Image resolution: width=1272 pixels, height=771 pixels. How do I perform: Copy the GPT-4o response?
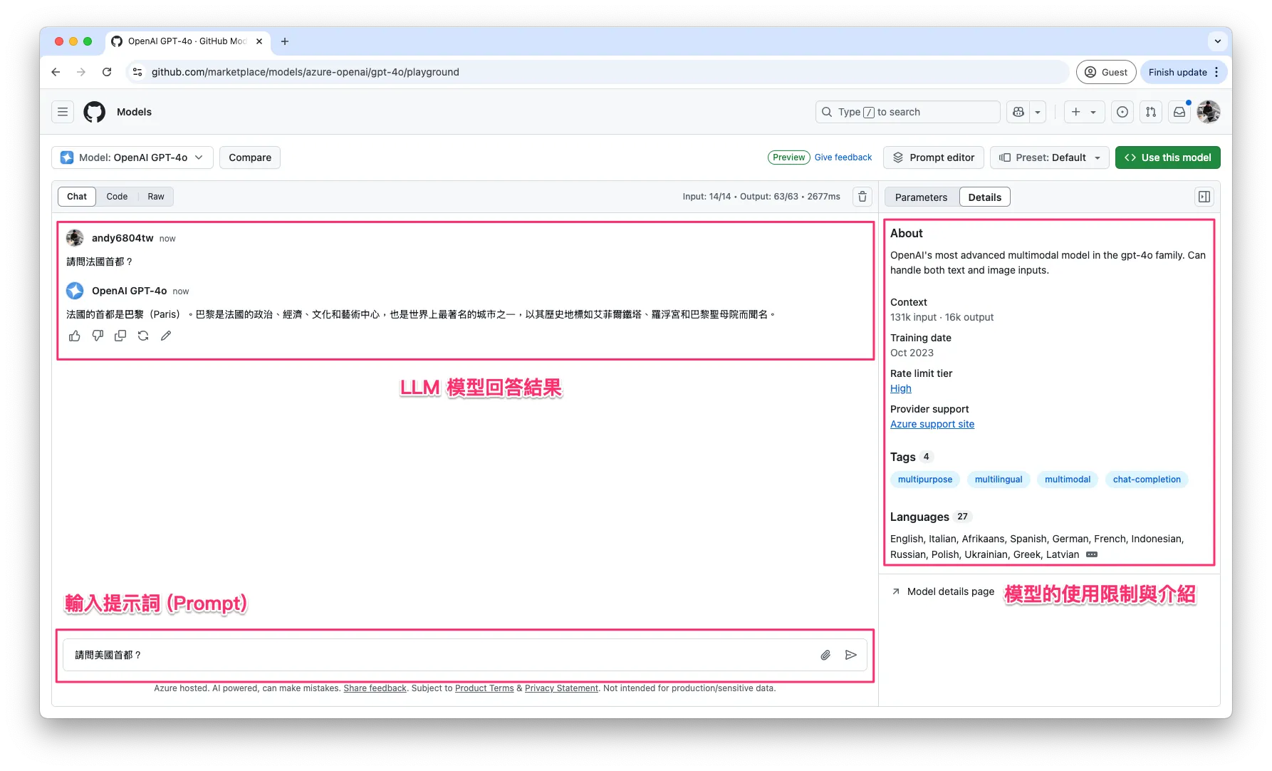point(120,336)
